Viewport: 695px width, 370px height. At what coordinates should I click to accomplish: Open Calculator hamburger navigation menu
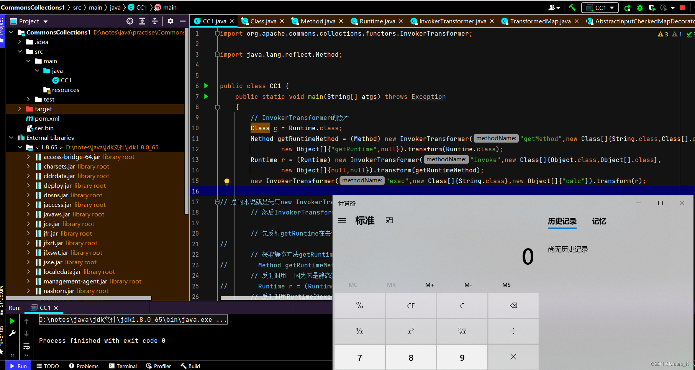tap(342, 221)
